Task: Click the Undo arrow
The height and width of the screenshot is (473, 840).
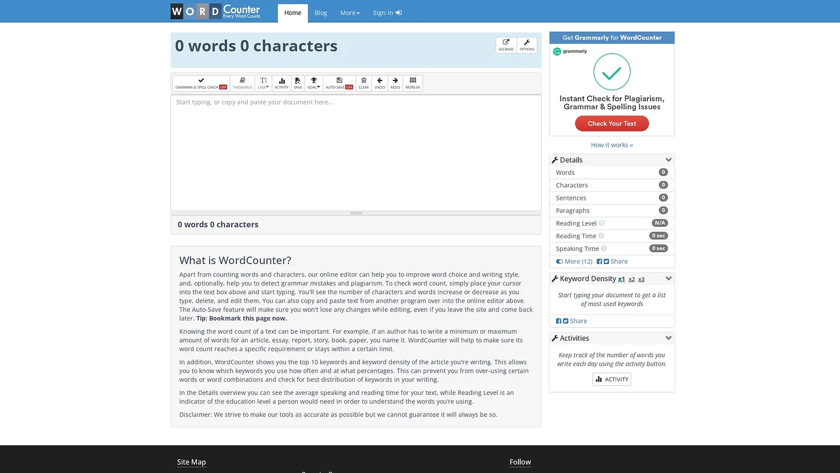Action: [380, 83]
